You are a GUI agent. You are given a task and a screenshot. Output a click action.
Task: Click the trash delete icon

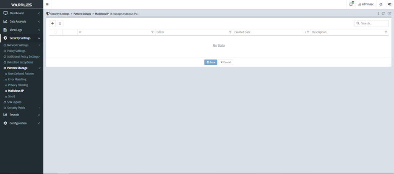click(x=60, y=24)
